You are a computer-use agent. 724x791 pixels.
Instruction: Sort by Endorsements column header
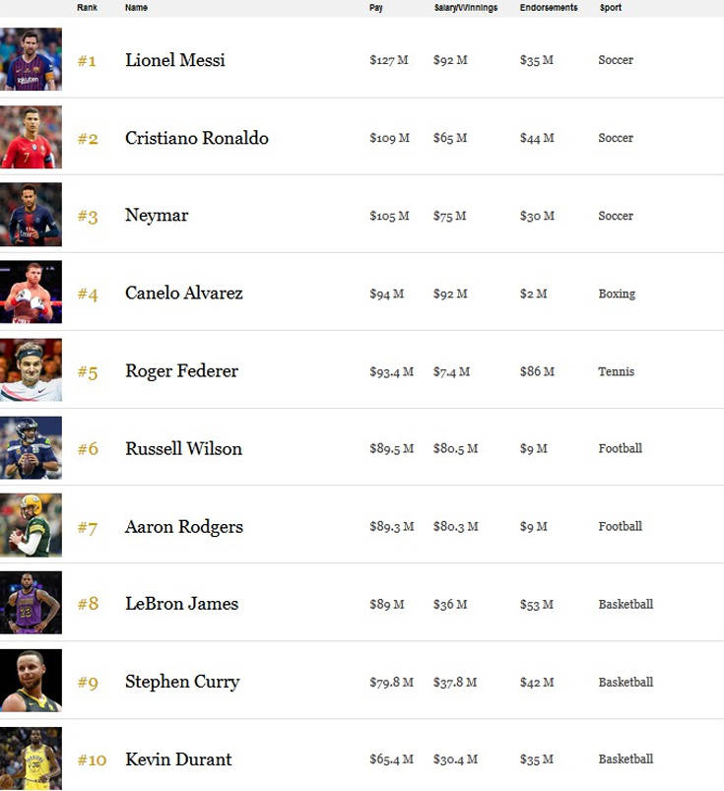pyautogui.click(x=549, y=8)
